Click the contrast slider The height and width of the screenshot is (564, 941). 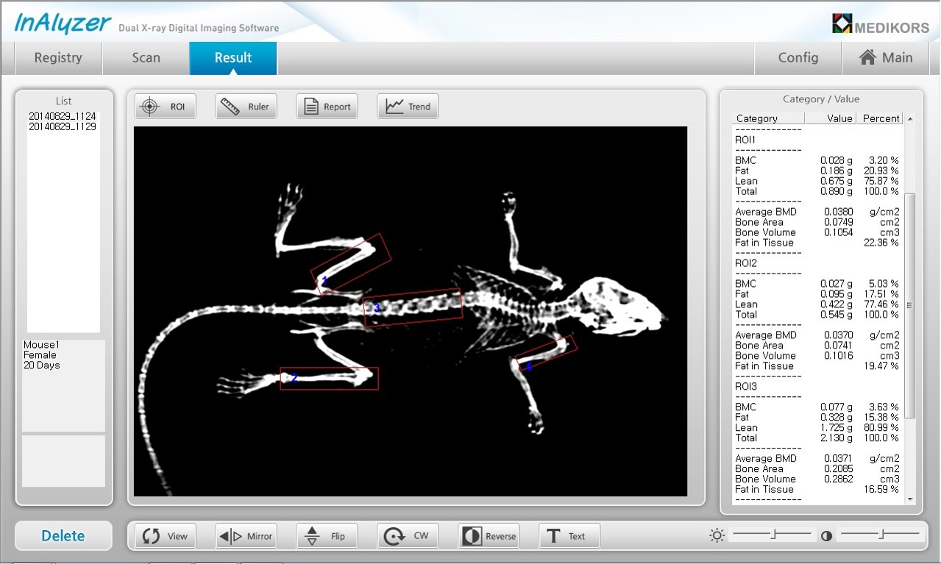coord(880,535)
